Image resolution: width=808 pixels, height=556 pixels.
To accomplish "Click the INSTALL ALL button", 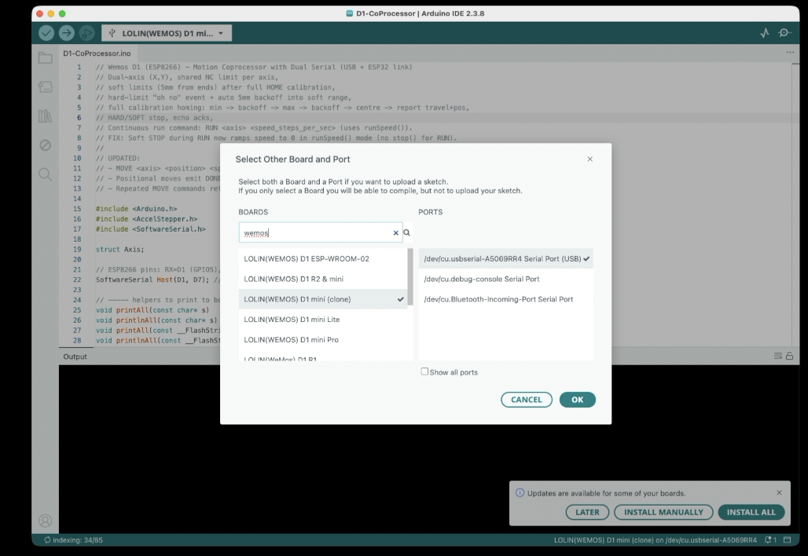I will pyautogui.click(x=751, y=512).
